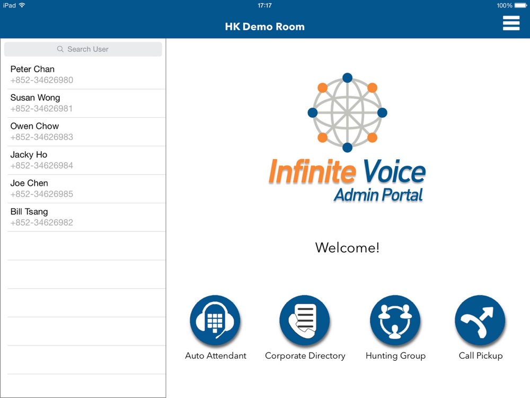Click phone number +852-34626985
The width and height of the screenshot is (530, 398).
[41, 194]
